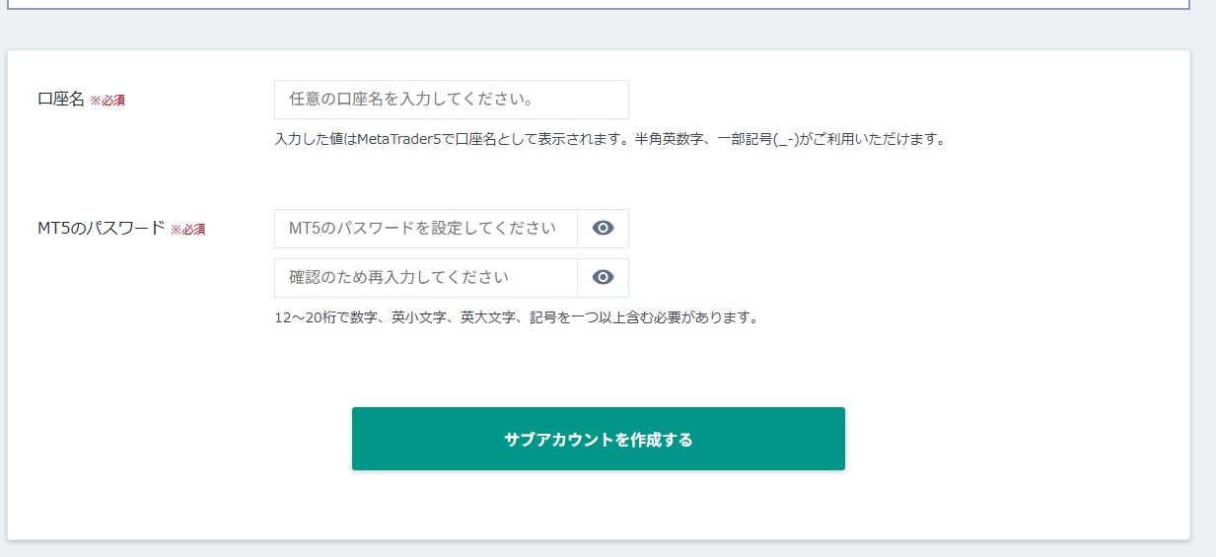Click the 口座名 account name input field
1216x557 pixels.
tap(451, 100)
